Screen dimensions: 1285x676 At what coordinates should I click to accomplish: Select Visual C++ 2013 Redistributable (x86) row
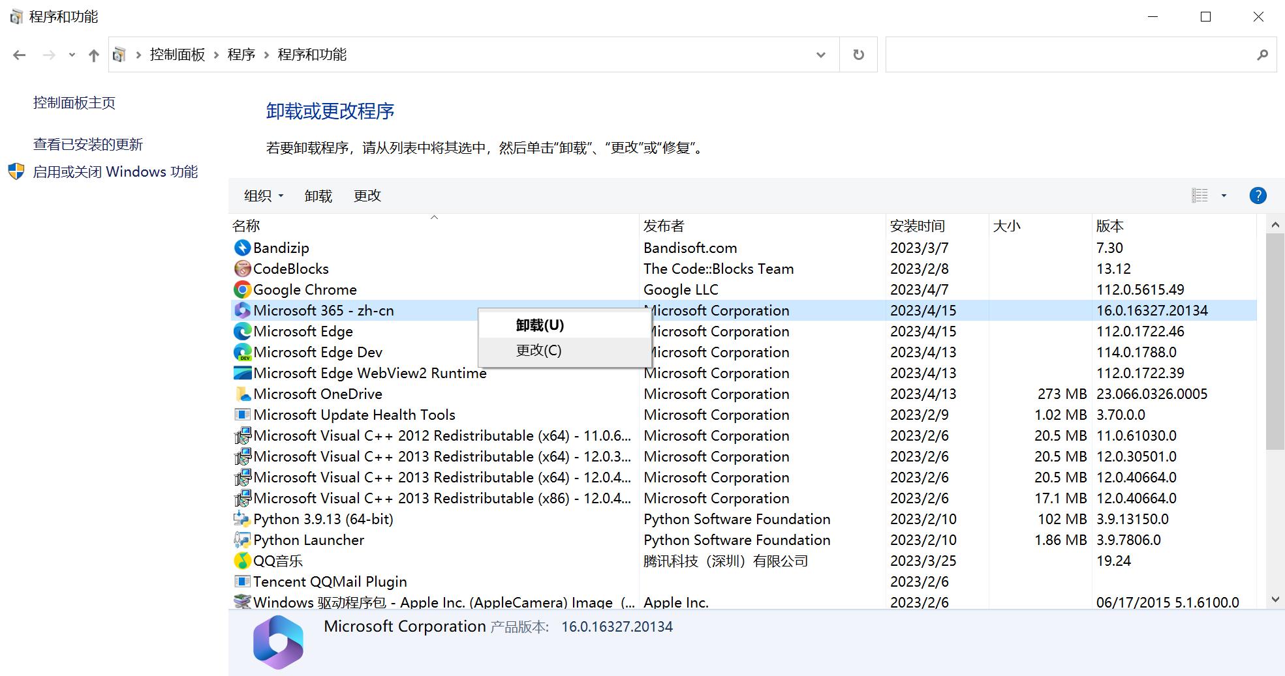pyautogui.click(x=744, y=498)
